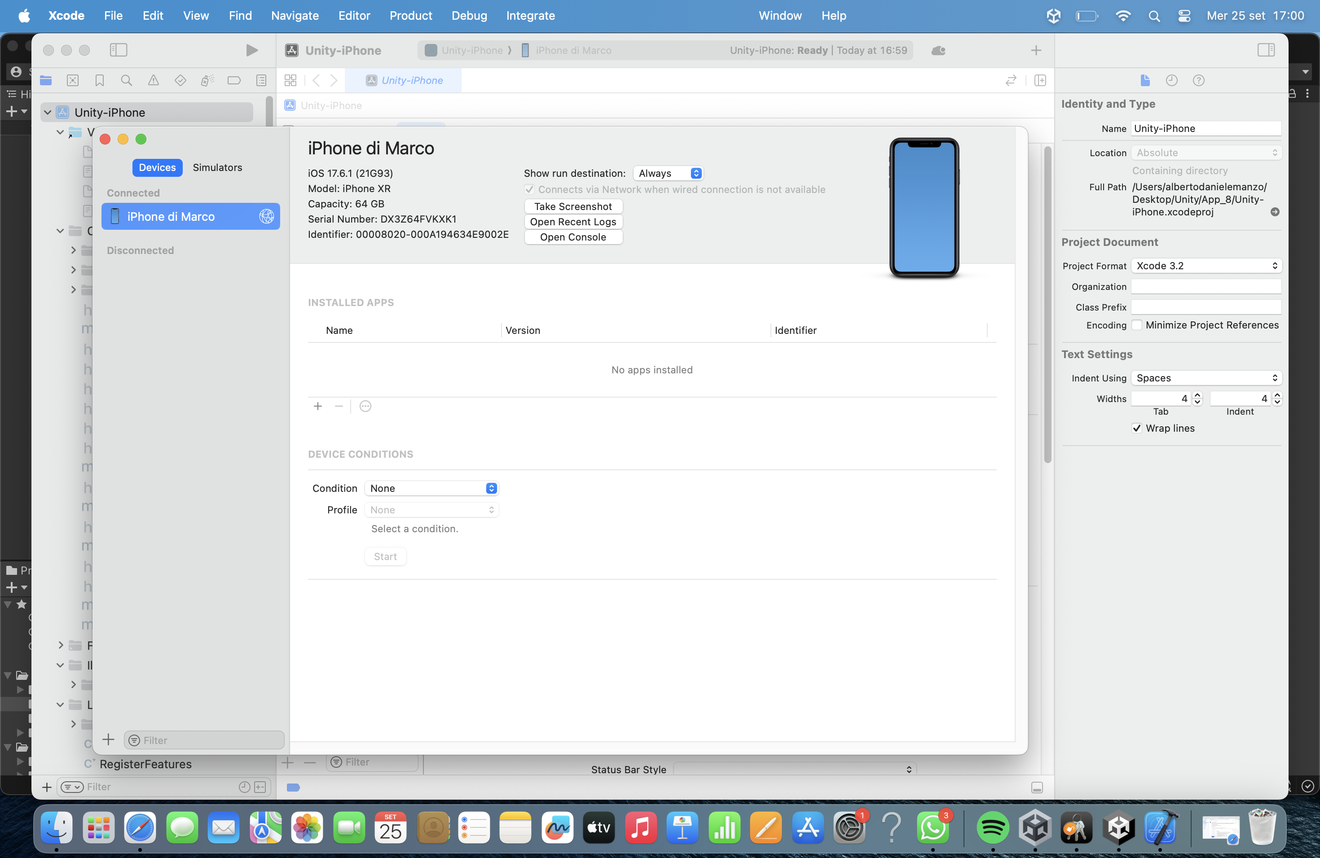Click the Class Prefix input field
1320x858 pixels.
[x=1206, y=307]
